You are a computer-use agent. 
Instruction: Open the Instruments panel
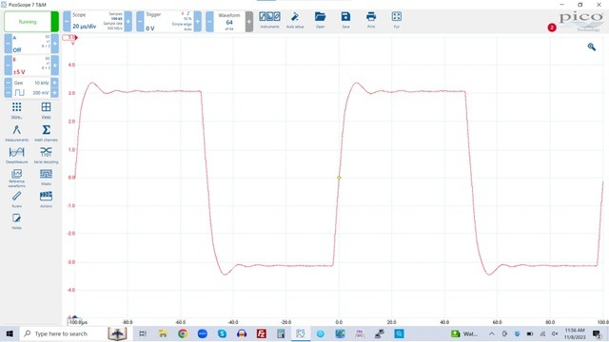coord(269,20)
